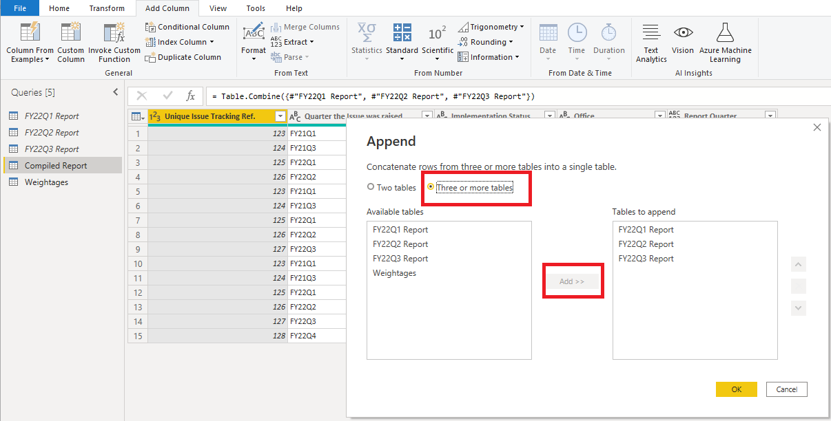Click the FY22Q4 cell in row 15
The height and width of the screenshot is (421, 831).
click(x=317, y=336)
